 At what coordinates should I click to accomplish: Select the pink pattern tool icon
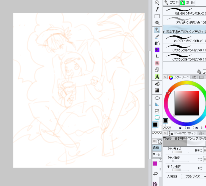[157, 63]
